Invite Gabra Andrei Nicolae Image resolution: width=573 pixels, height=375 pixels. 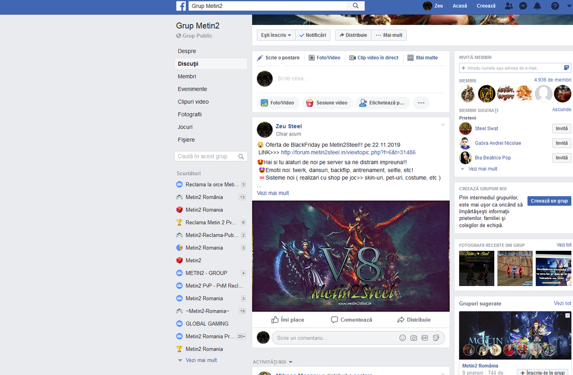561,143
